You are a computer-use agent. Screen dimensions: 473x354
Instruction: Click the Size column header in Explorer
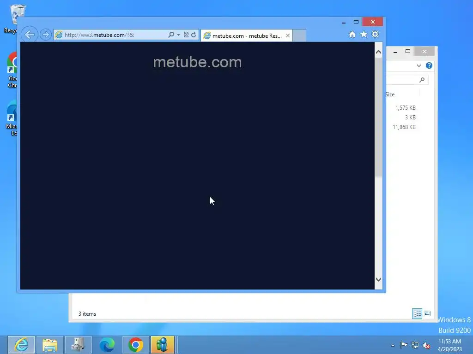pos(390,94)
